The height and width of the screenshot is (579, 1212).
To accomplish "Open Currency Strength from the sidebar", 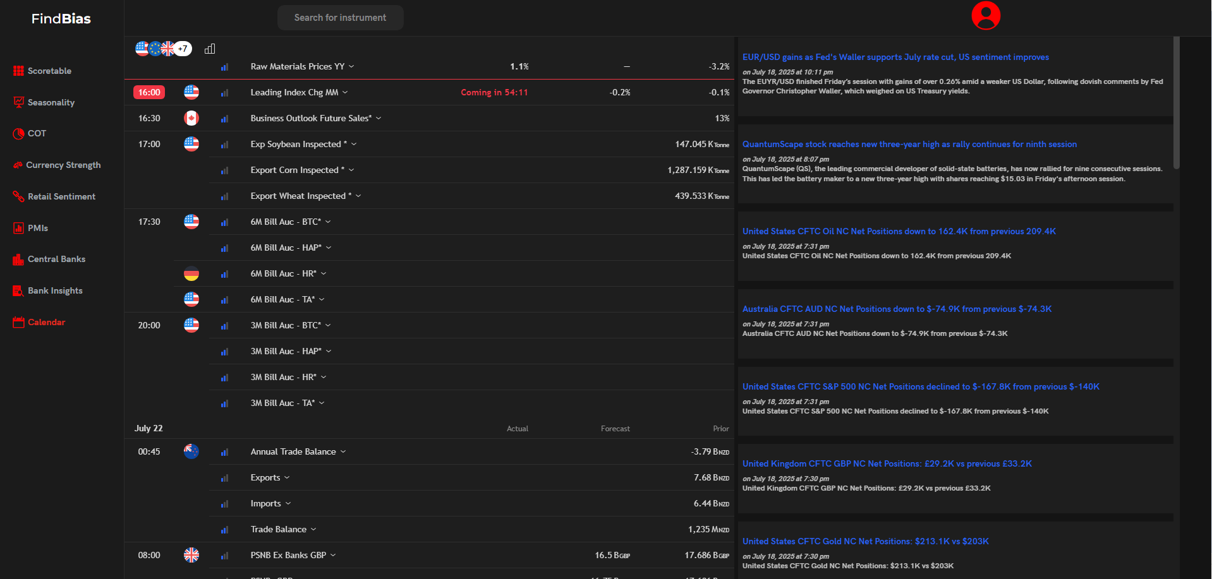I will tap(63, 165).
